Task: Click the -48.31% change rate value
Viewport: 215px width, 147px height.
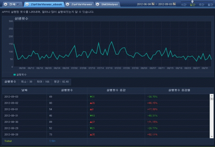Action: coord(152,116)
